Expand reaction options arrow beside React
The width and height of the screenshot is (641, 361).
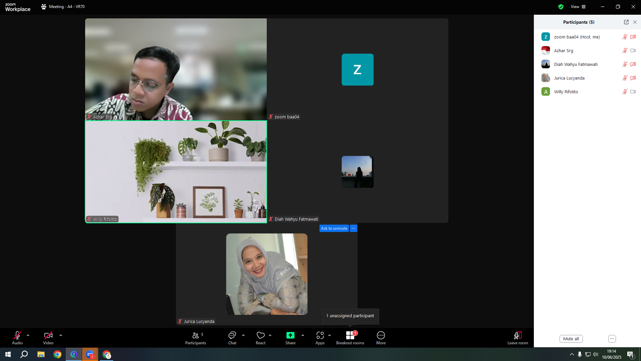click(270, 335)
